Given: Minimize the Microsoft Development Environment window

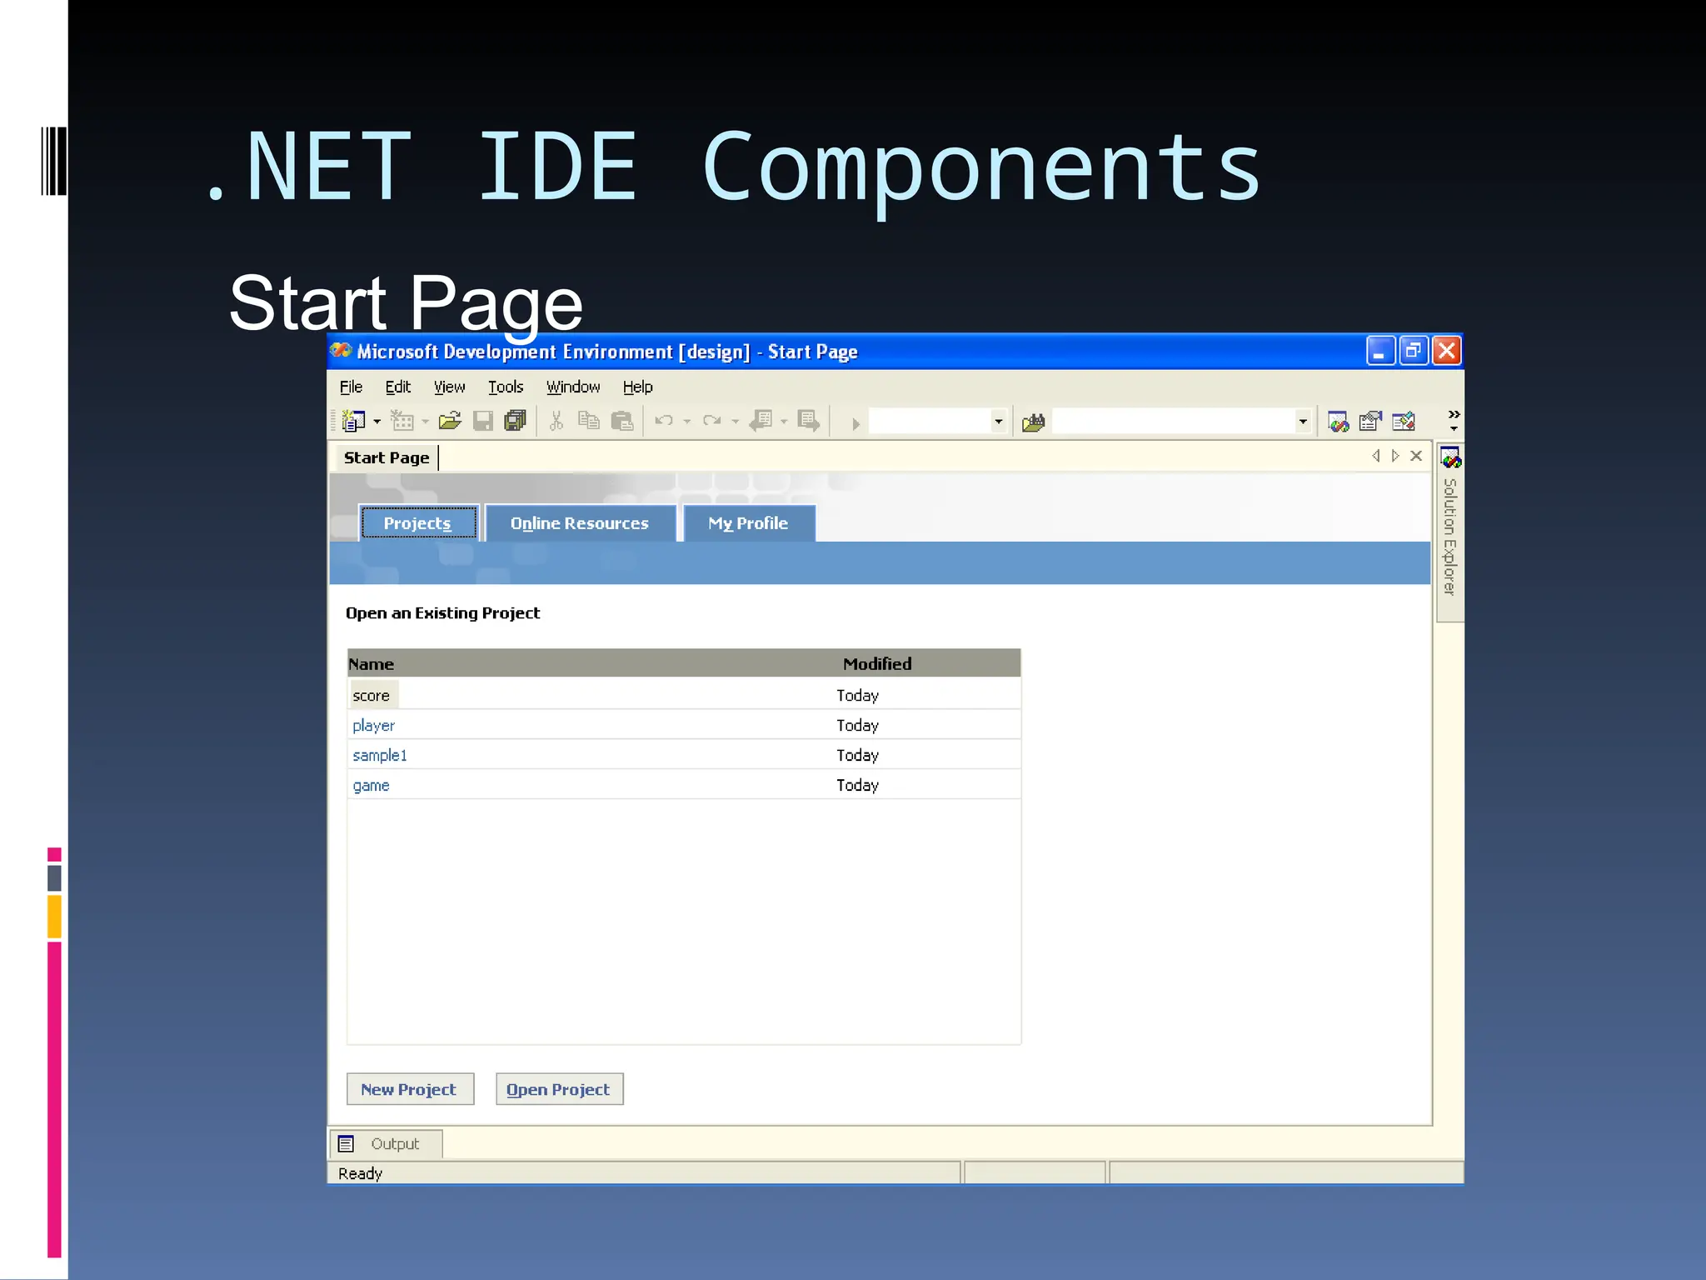Looking at the screenshot, I should point(1379,351).
